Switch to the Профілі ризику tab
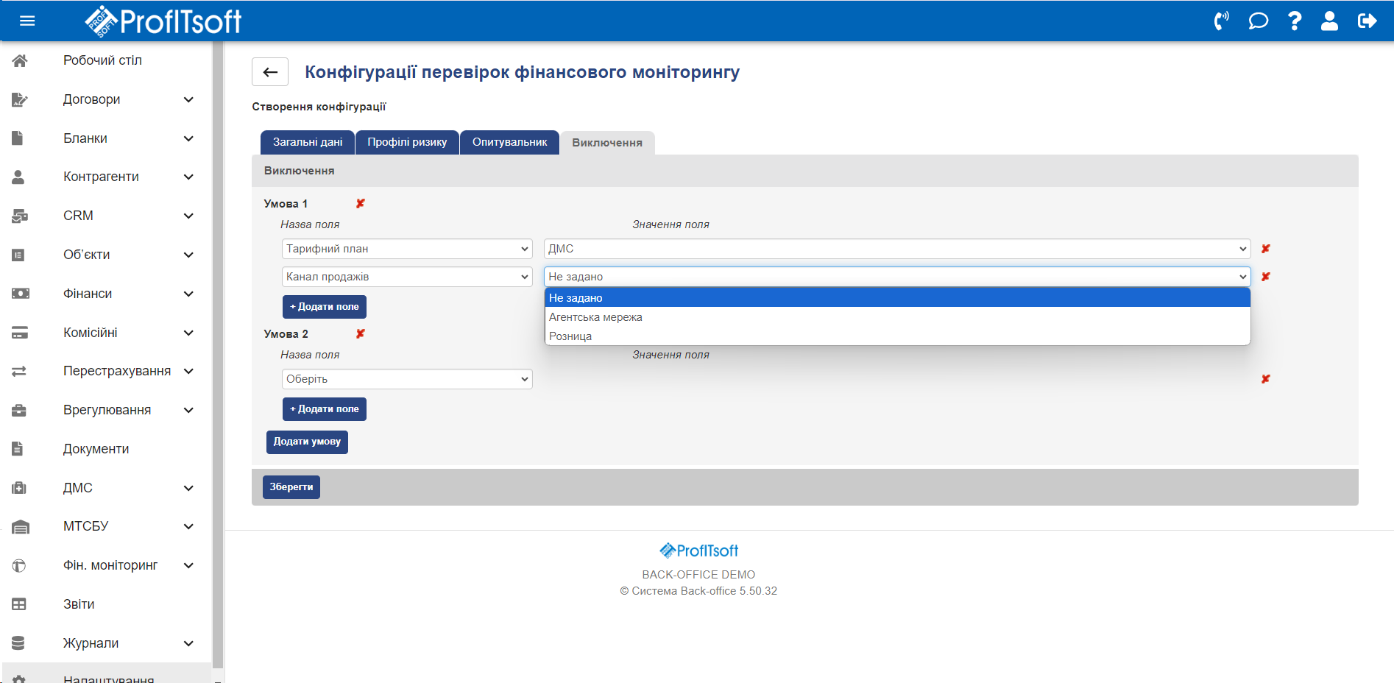Viewport: 1394px width, 683px height. coord(407,143)
